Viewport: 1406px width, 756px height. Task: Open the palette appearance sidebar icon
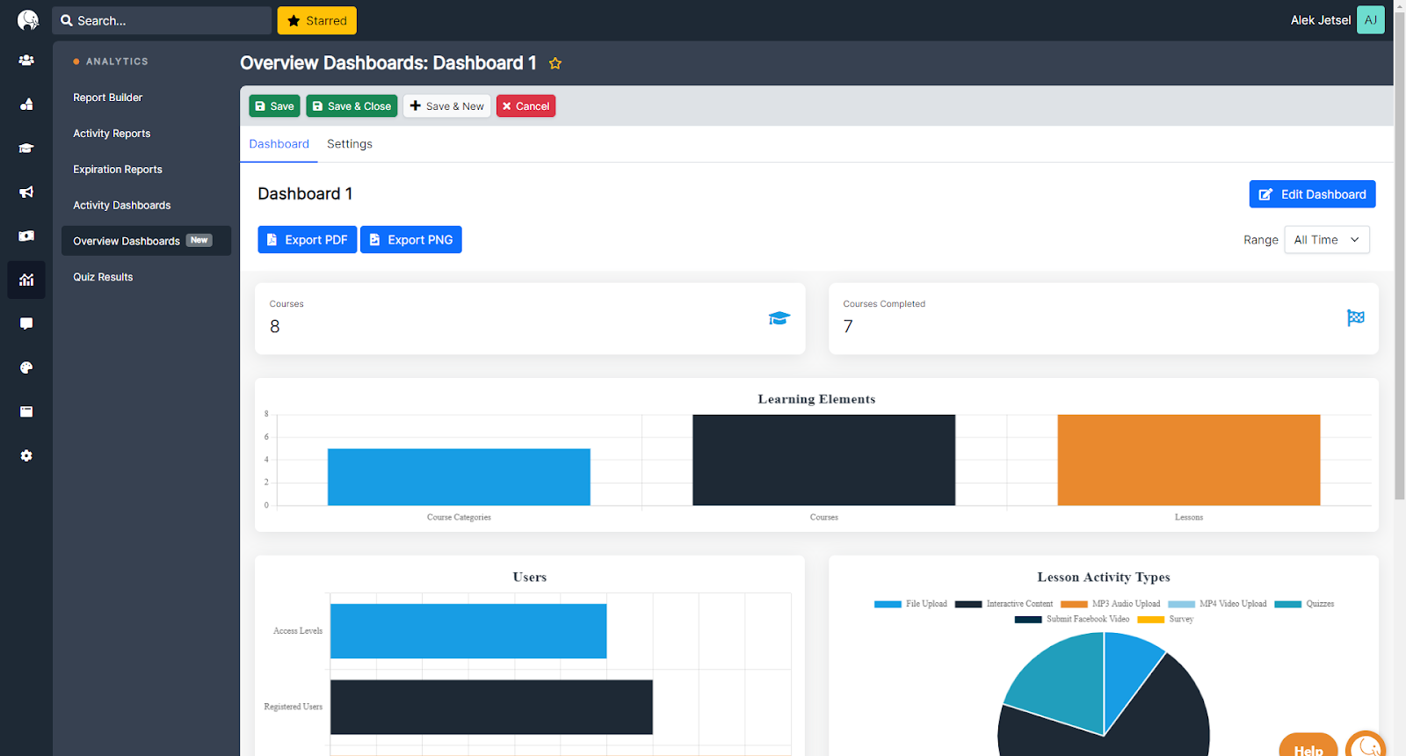(26, 367)
